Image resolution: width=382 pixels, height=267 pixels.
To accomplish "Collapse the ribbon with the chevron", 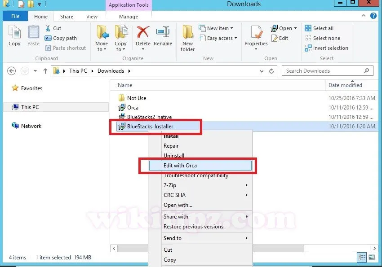I will point(364,16).
